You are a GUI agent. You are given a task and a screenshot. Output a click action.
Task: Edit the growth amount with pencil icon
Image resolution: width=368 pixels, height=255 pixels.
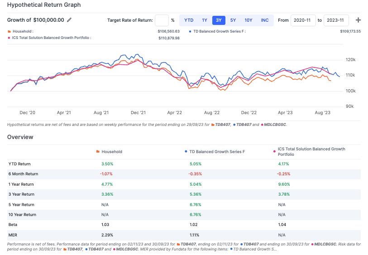(69, 20)
